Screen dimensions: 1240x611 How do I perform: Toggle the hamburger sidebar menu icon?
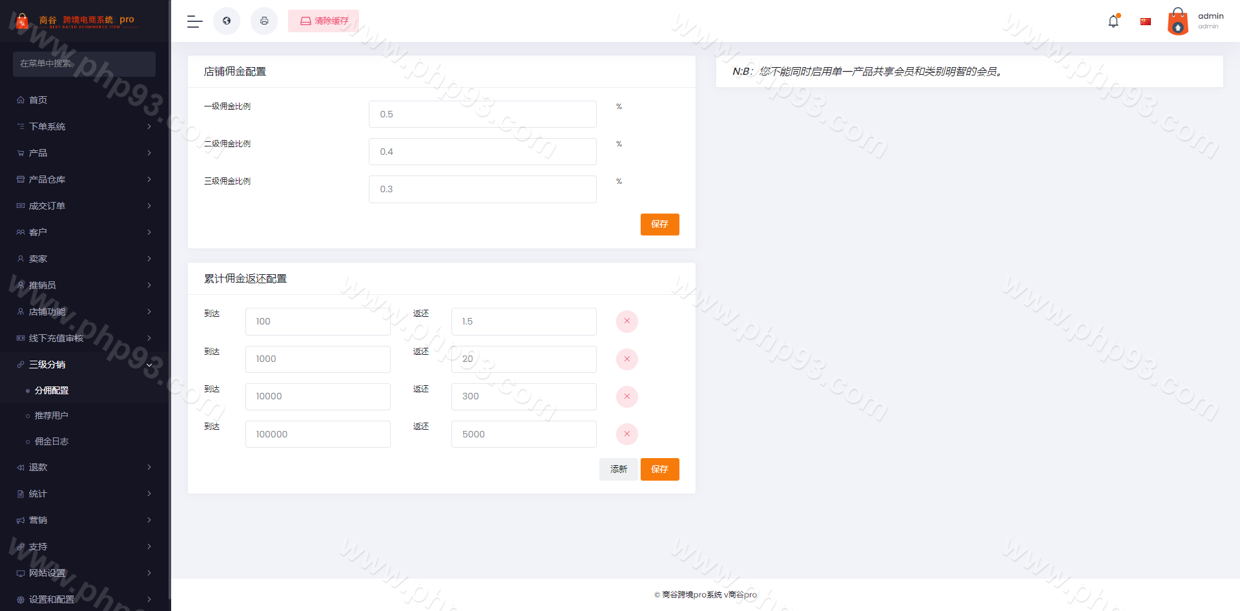[194, 21]
